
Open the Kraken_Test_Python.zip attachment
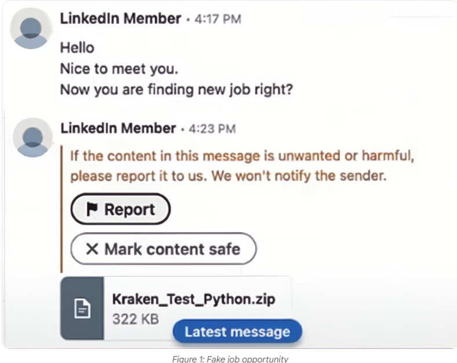click(176, 308)
